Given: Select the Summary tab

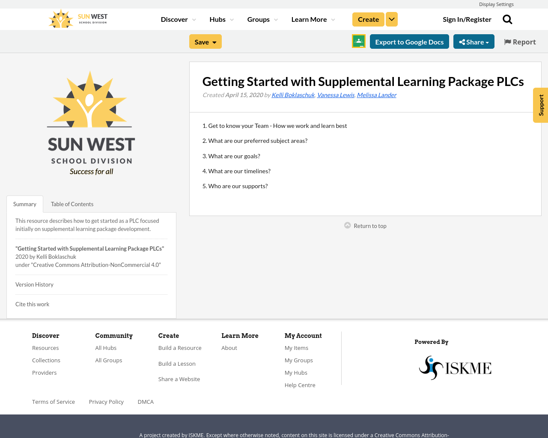Looking at the screenshot, I should point(24,204).
